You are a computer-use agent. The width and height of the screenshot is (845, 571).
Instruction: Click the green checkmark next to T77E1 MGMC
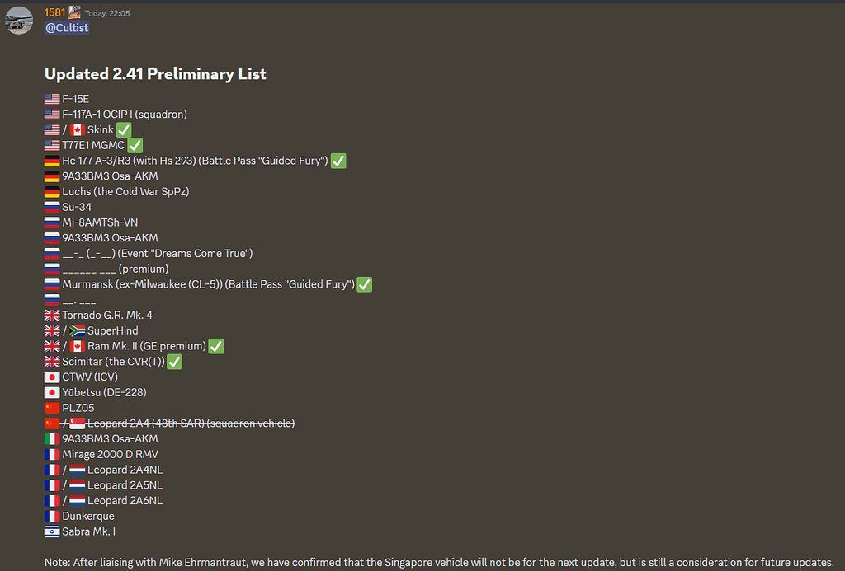tap(134, 145)
